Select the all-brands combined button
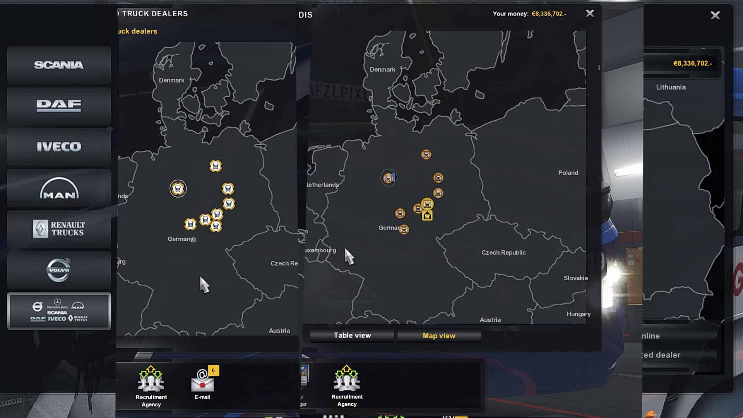743x418 pixels. [59, 311]
